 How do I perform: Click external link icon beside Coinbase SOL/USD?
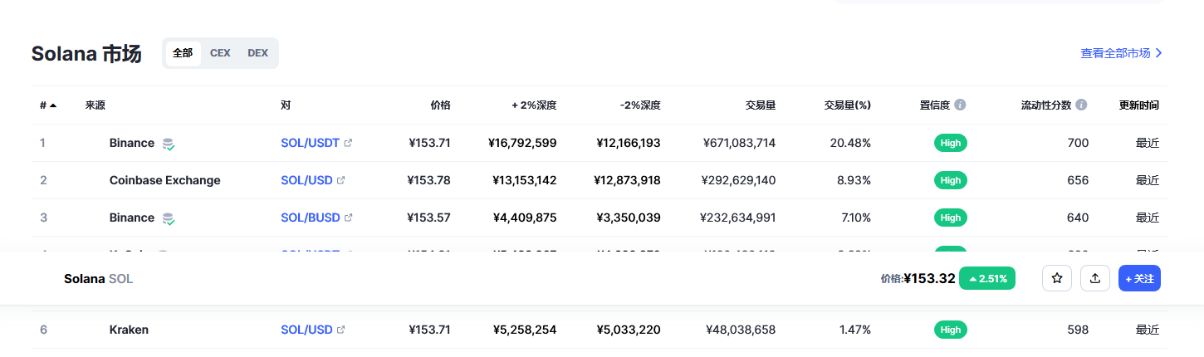[341, 180]
